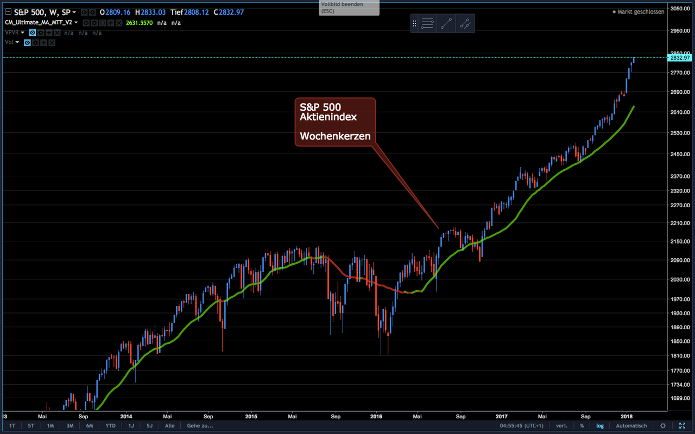
Task: Toggle percent scale '%'
Action: point(582,426)
